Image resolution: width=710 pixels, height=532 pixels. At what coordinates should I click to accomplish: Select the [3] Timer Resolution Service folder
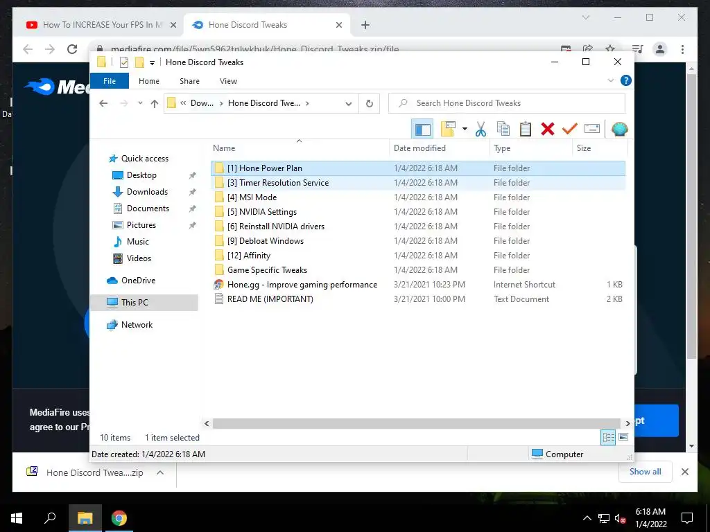click(x=418, y=183)
